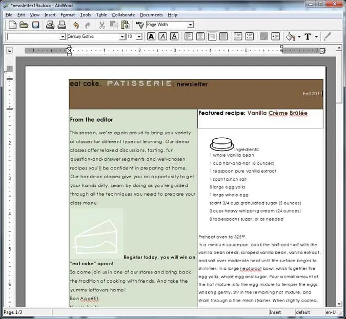Click the Preheat oven to 325°F line
The width and height of the screenshot is (346, 319).
point(222,237)
